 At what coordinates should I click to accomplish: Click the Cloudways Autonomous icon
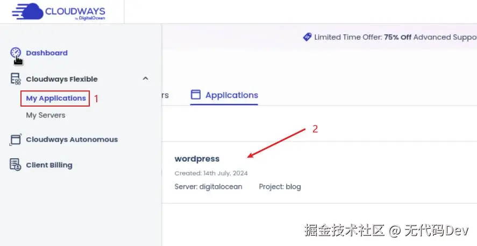click(x=16, y=139)
